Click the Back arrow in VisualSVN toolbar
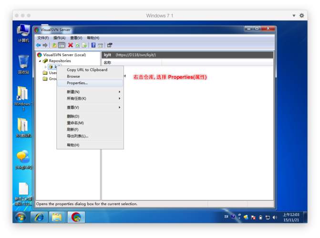 38,45
